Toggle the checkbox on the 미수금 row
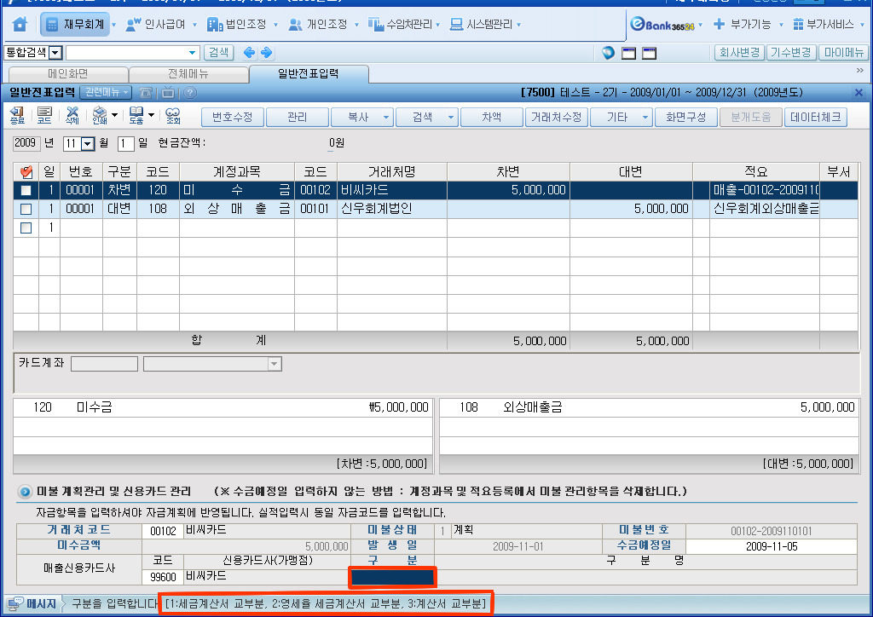The image size is (873, 617). point(26,190)
